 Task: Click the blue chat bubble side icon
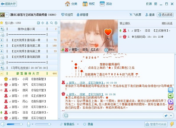coord(171,90)
